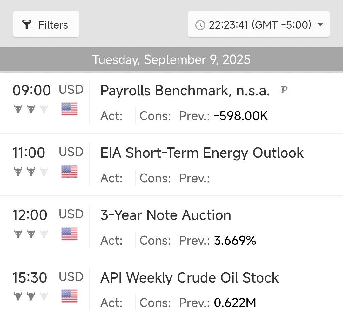The height and width of the screenshot is (320, 343).
Task: Open EIA Short-Term Energy Outlook event
Action: (202, 153)
